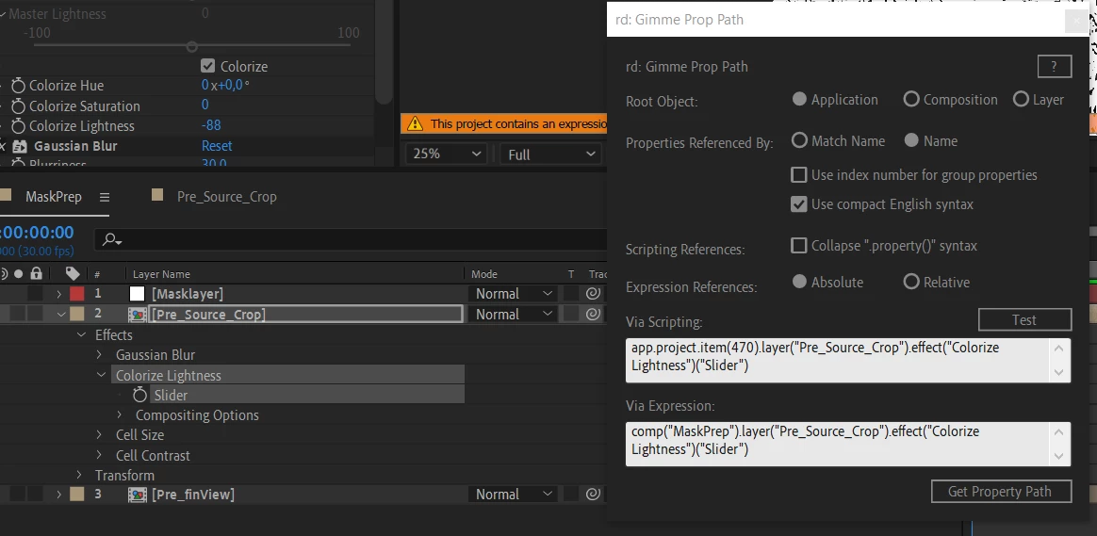
Task: Click the Pre_Source_Crop tab color square icon
Action: point(157,196)
